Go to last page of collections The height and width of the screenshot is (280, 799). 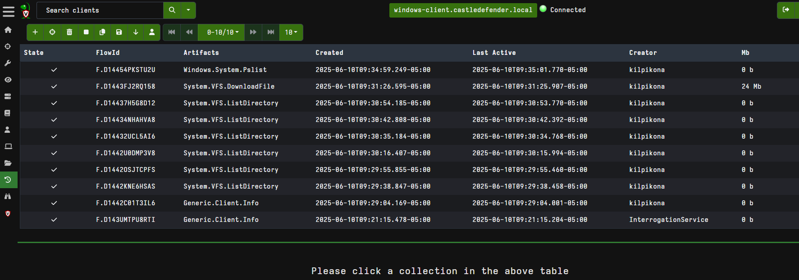[271, 32]
